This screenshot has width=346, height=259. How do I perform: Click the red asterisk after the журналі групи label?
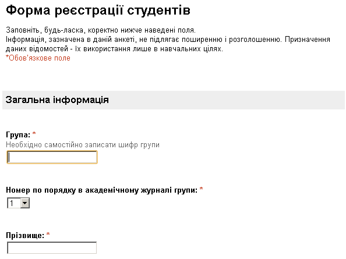click(201, 189)
